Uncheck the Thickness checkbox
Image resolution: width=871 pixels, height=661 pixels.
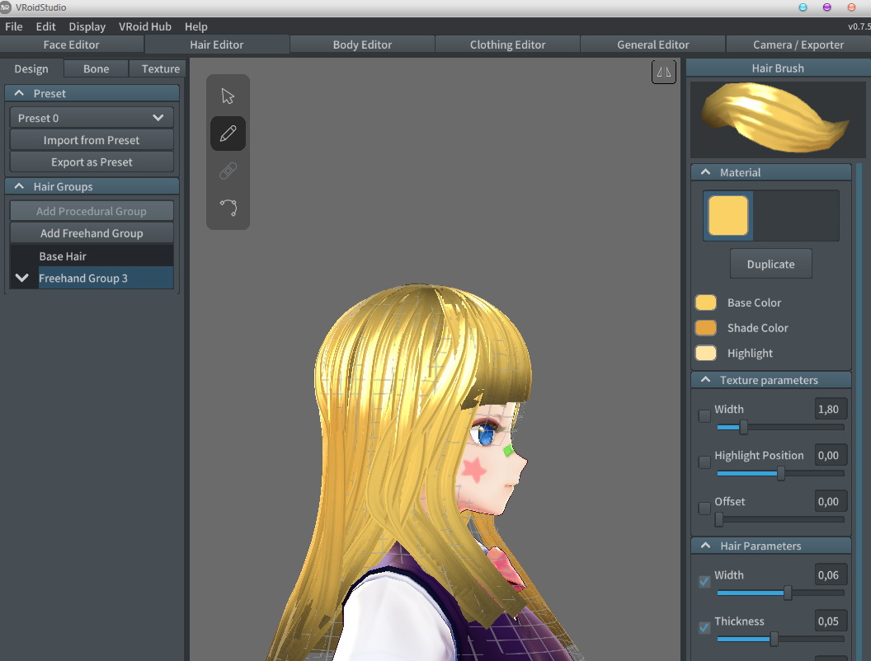[704, 628]
